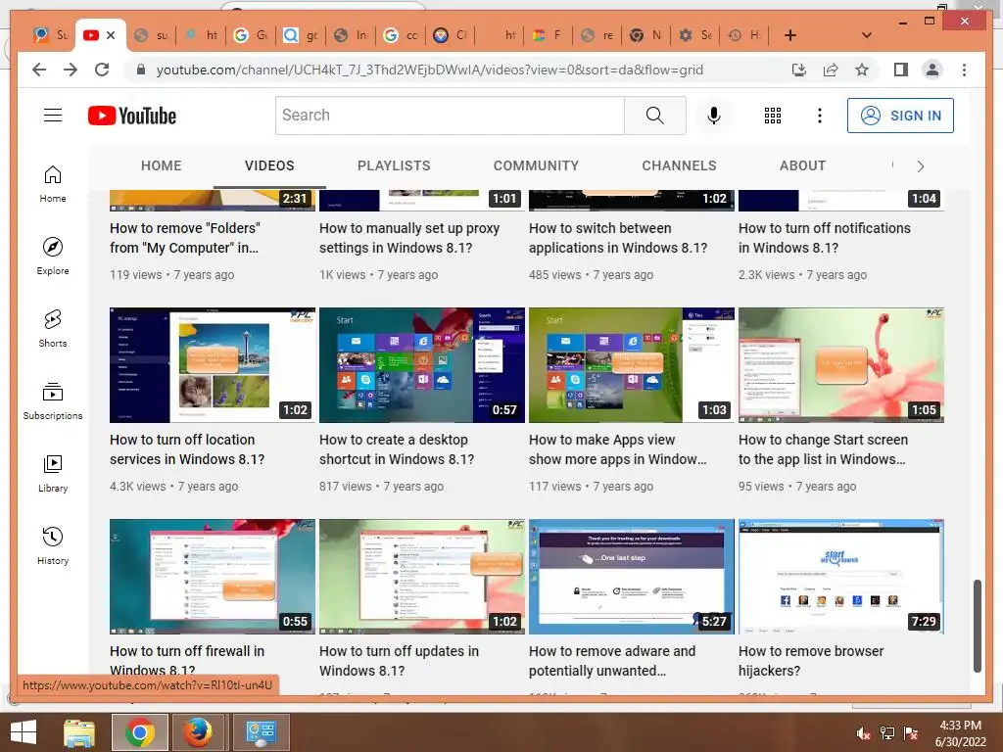
Task: Play the remove adware video thumbnail
Action: tap(632, 576)
